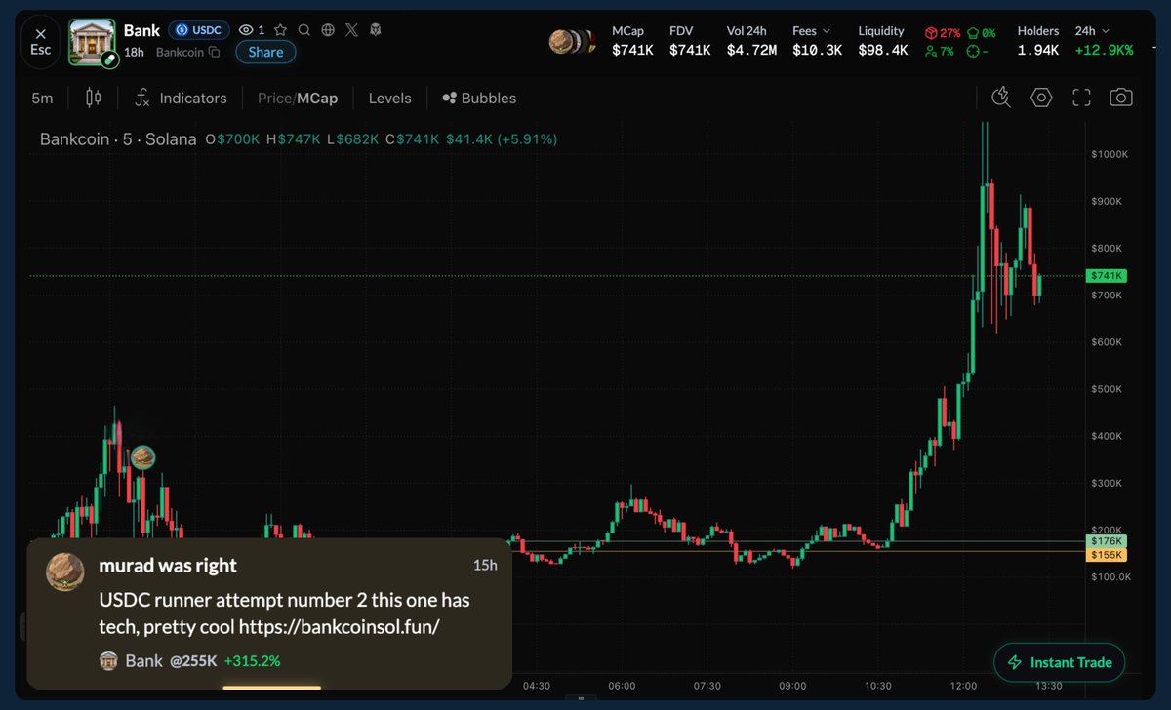Click the green crosshair sniper indicator

(x=979, y=51)
